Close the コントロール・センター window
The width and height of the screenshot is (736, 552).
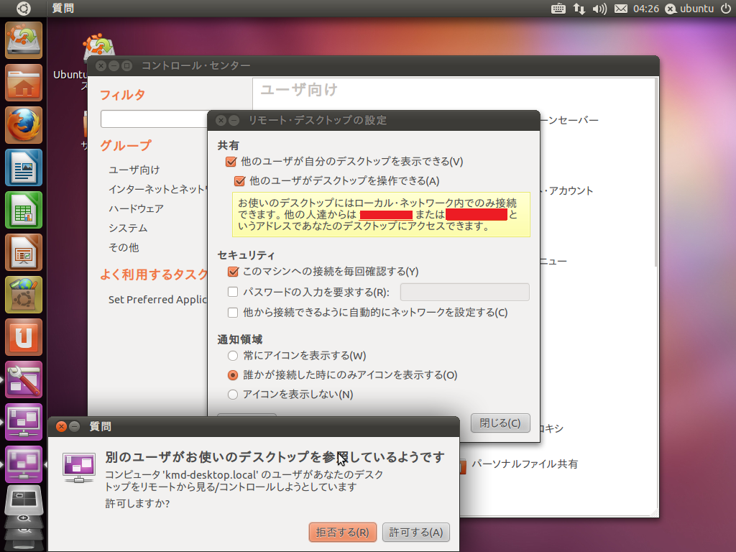pos(101,65)
